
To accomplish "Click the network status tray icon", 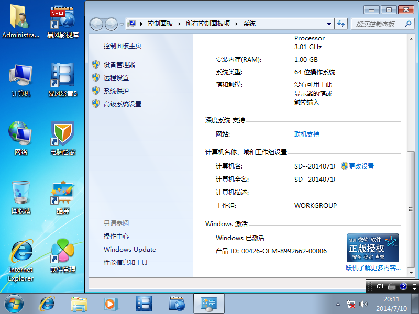I will (x=350, y=304).
